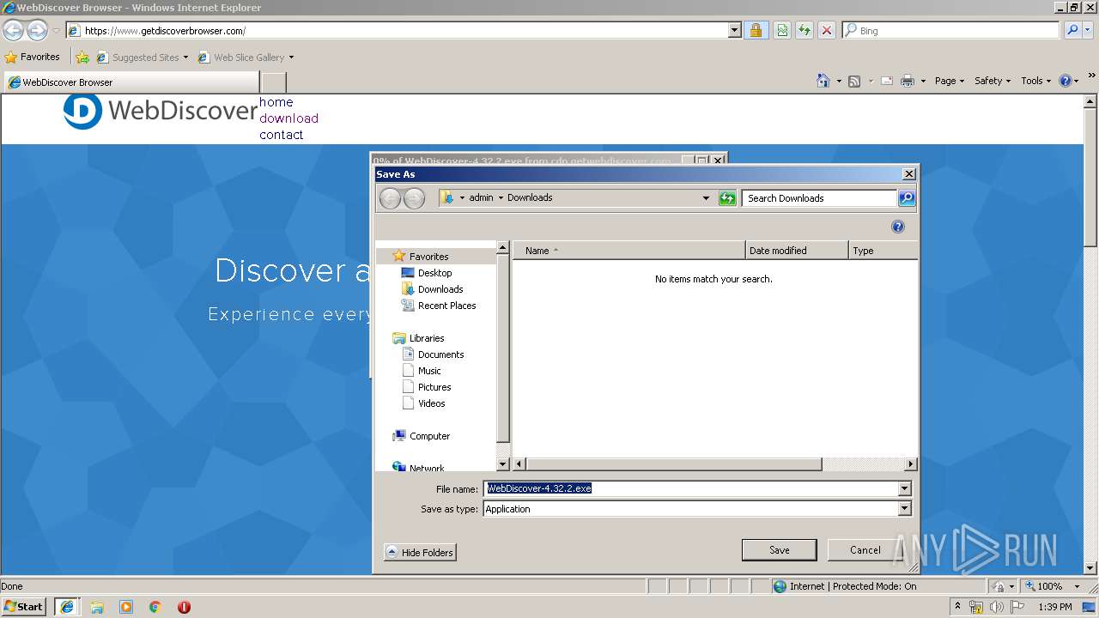Click the Search Downloads magnifier icon

point(907,198)
